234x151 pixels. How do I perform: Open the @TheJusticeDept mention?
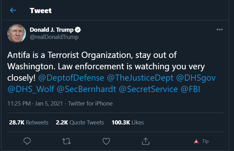click(x=140, y=78)
